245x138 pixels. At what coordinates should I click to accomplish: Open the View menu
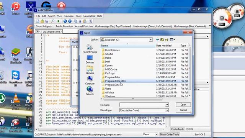pyautogui.click(x=60, y=16)
